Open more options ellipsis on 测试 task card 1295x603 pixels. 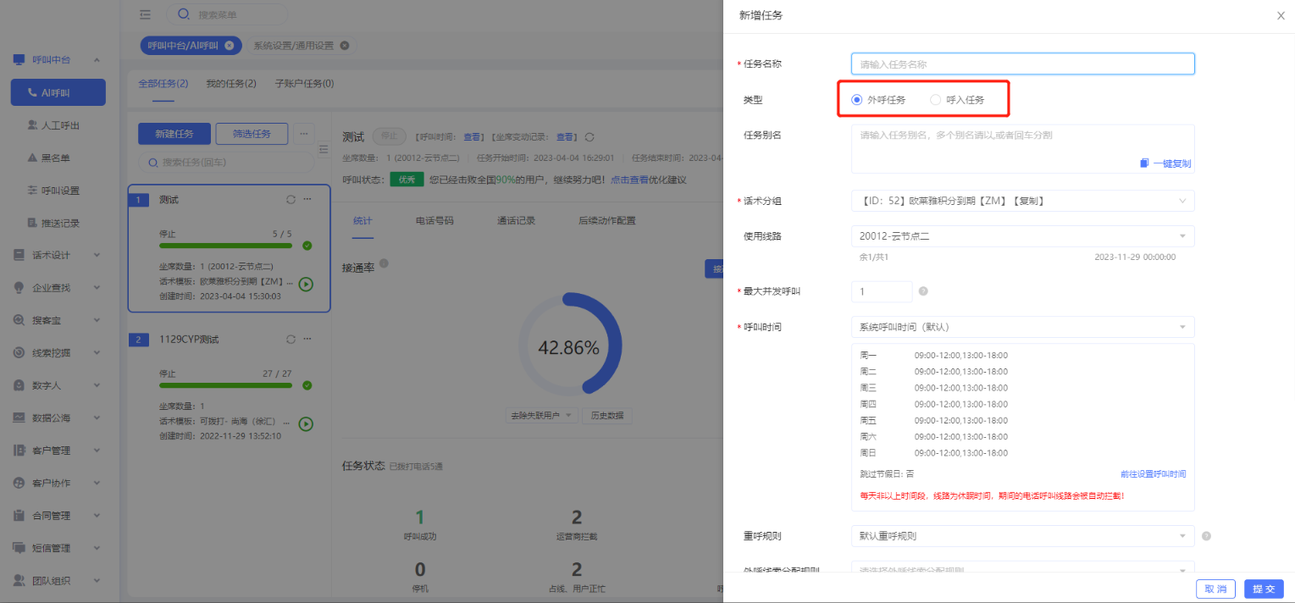307,200
